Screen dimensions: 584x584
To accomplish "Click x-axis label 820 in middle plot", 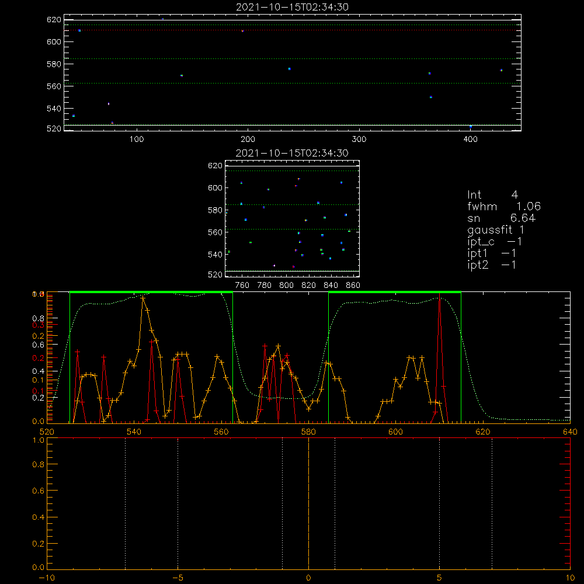I will coord(309,286).
